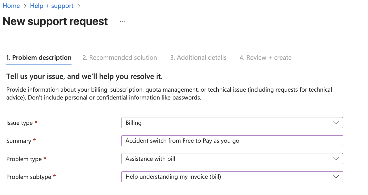Click the Problem type dropdown chevron arrow

pos(335,159)
